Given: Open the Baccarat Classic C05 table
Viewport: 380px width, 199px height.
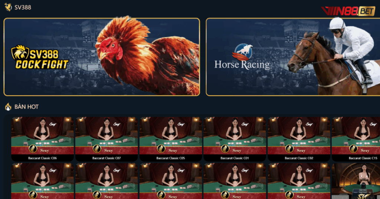Looking at the screenshot, I should (x=171, y=139).
